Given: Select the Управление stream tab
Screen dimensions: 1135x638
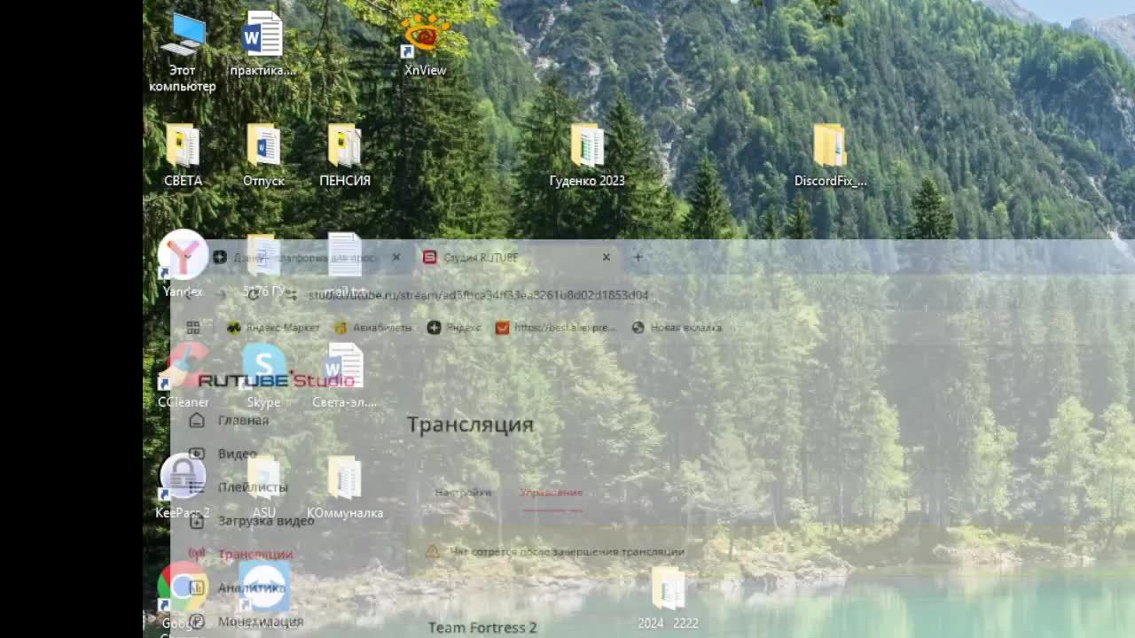Looking at the screenshot, I should point(552,493).
